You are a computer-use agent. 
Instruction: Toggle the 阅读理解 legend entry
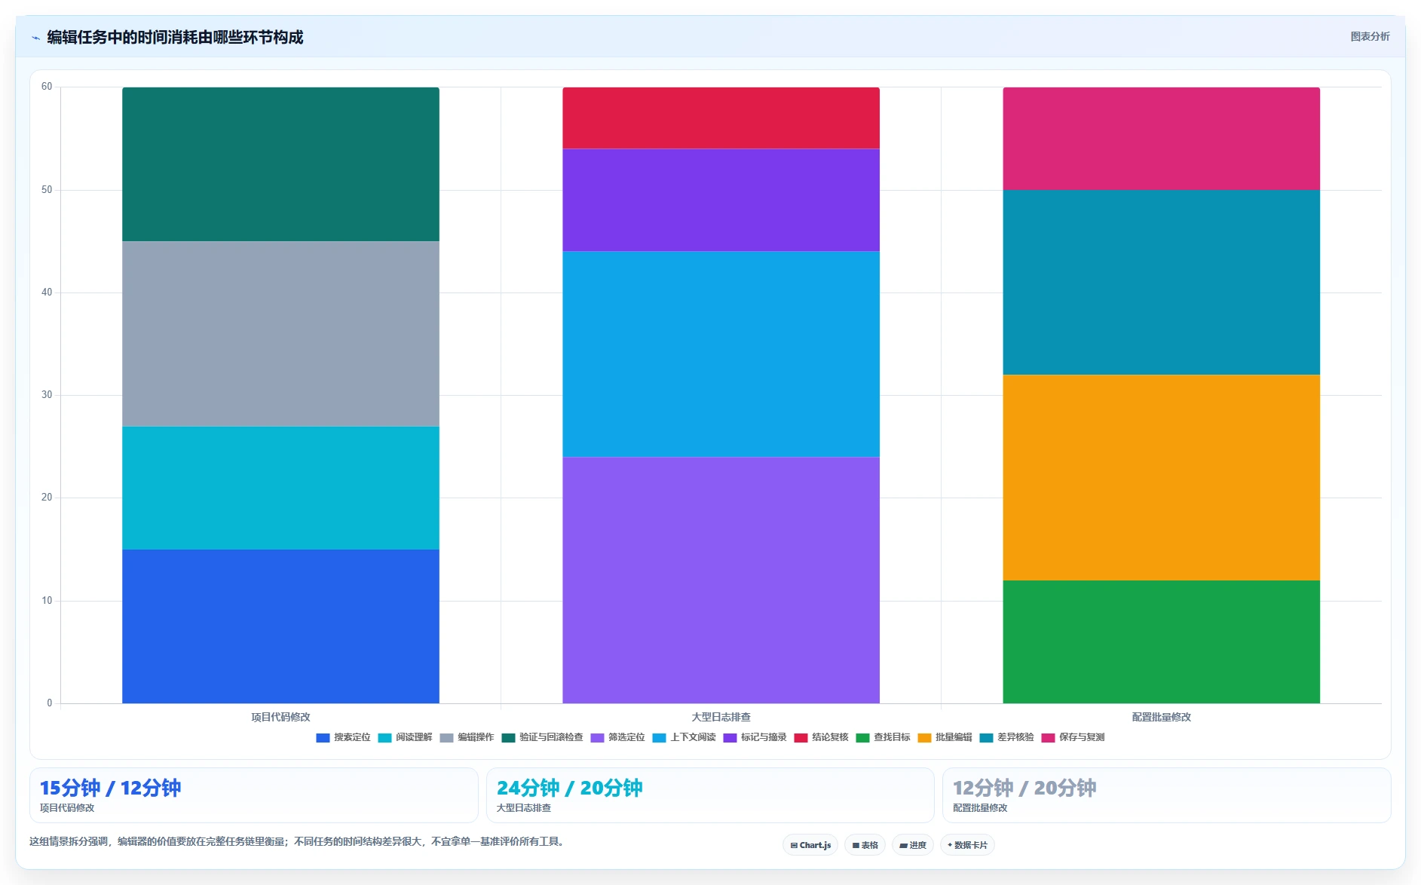[405, 737]
